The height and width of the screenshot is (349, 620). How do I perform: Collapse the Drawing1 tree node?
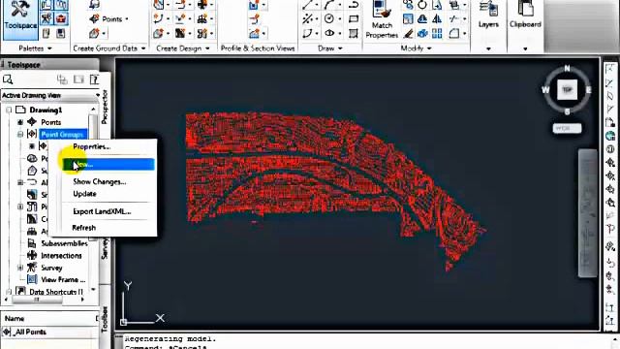pyautogui.click(x=9, y=110)
